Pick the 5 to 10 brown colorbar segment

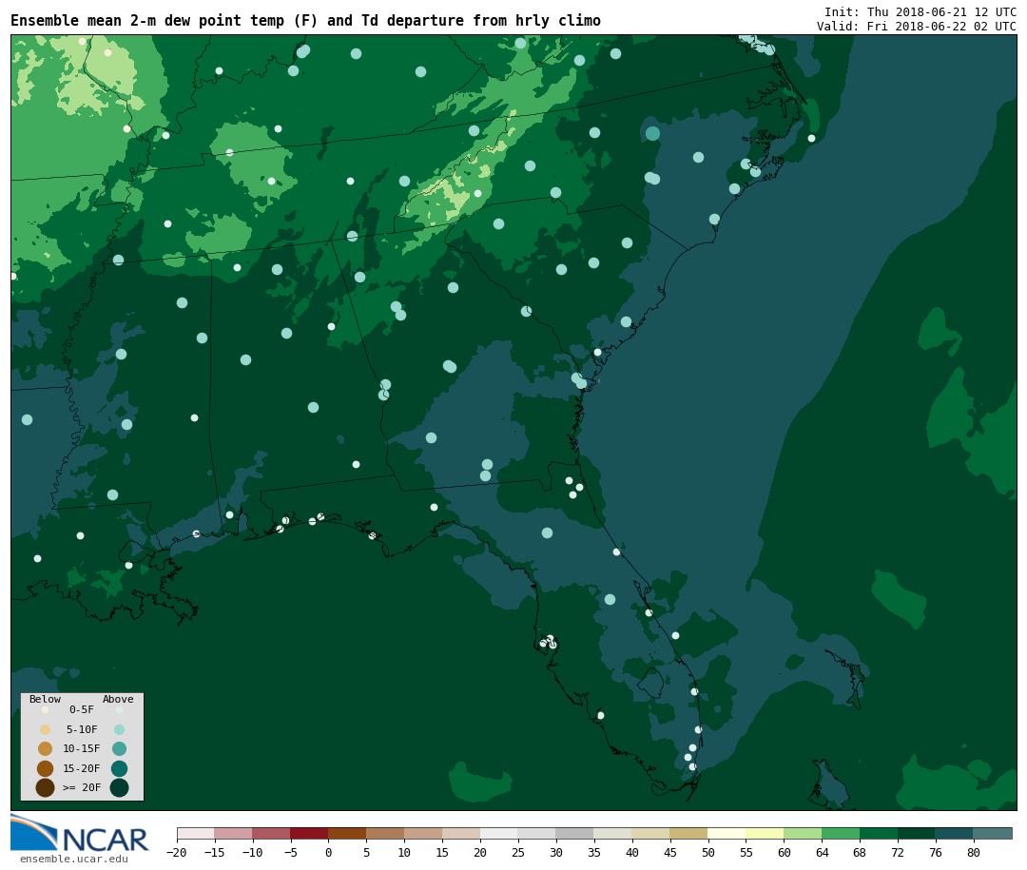point(386,834)
